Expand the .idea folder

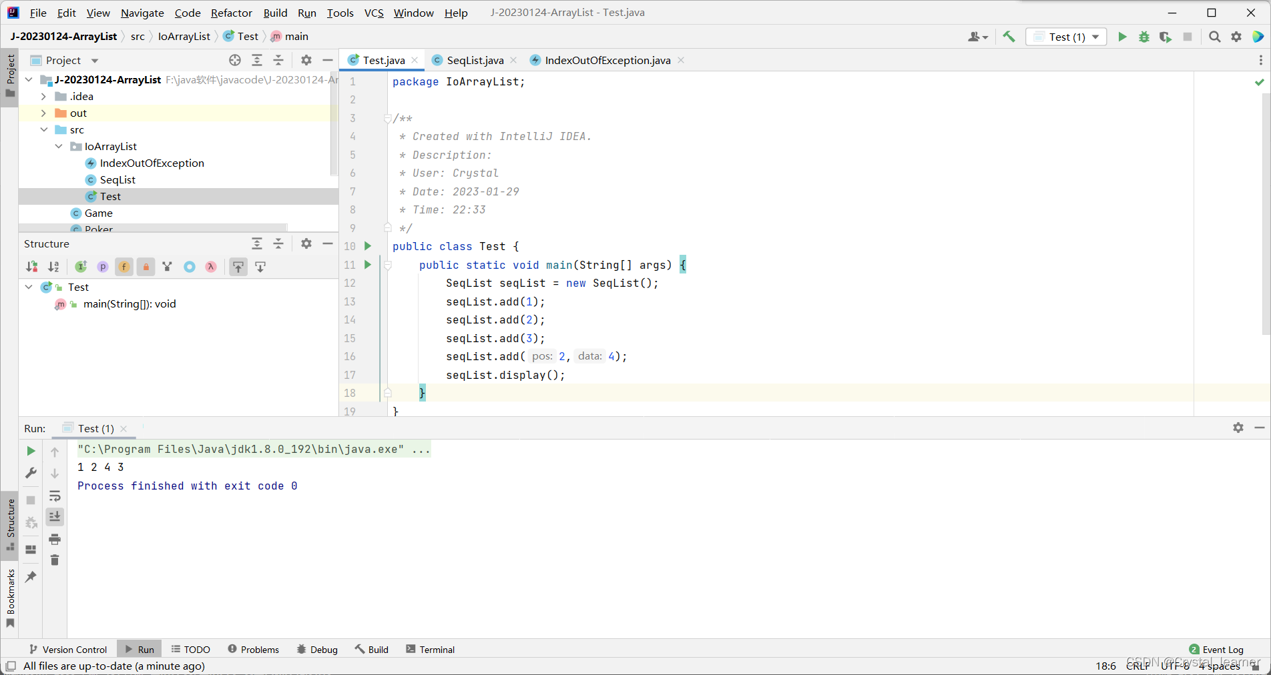point(43,96)
